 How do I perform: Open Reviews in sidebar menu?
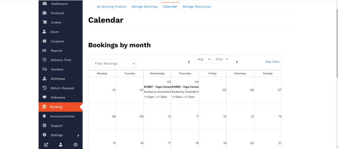tap(57, 69)
